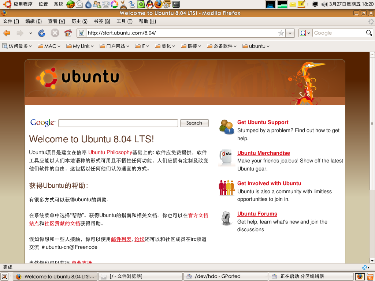Open the 工具 (T) menu
Viewport: 375px width, 281px height.
coord(125,22)
